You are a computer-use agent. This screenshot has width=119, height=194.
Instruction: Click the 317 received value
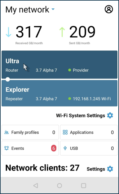(29, 32)
